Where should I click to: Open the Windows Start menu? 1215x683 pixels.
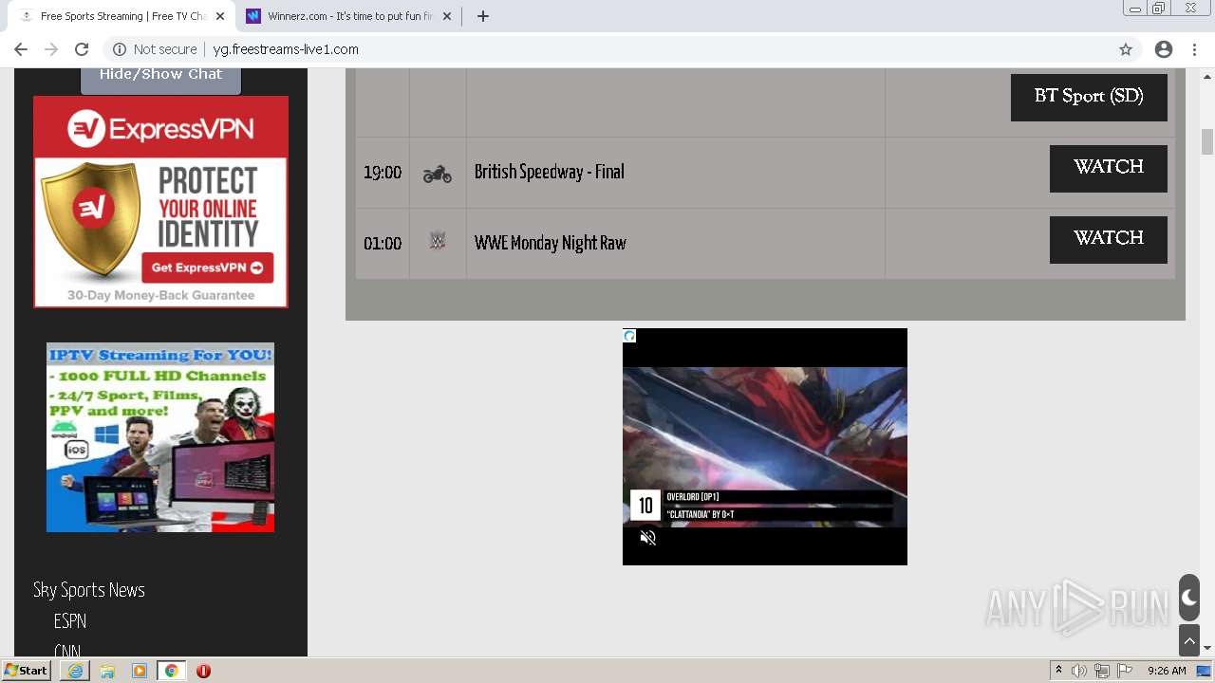[x=26, y=671]
